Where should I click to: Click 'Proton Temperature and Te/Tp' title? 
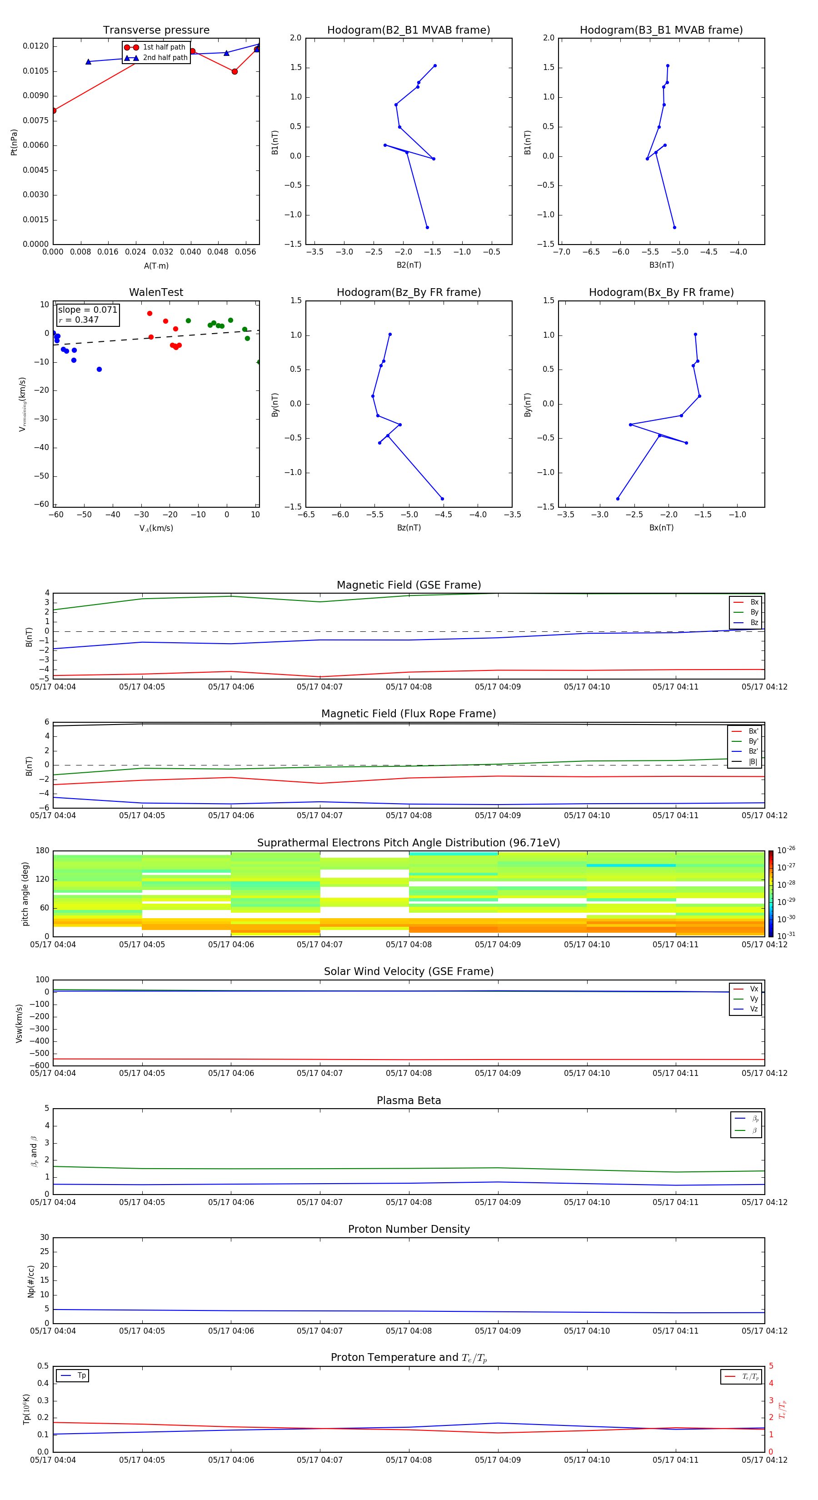click(x=409, y=1357)
